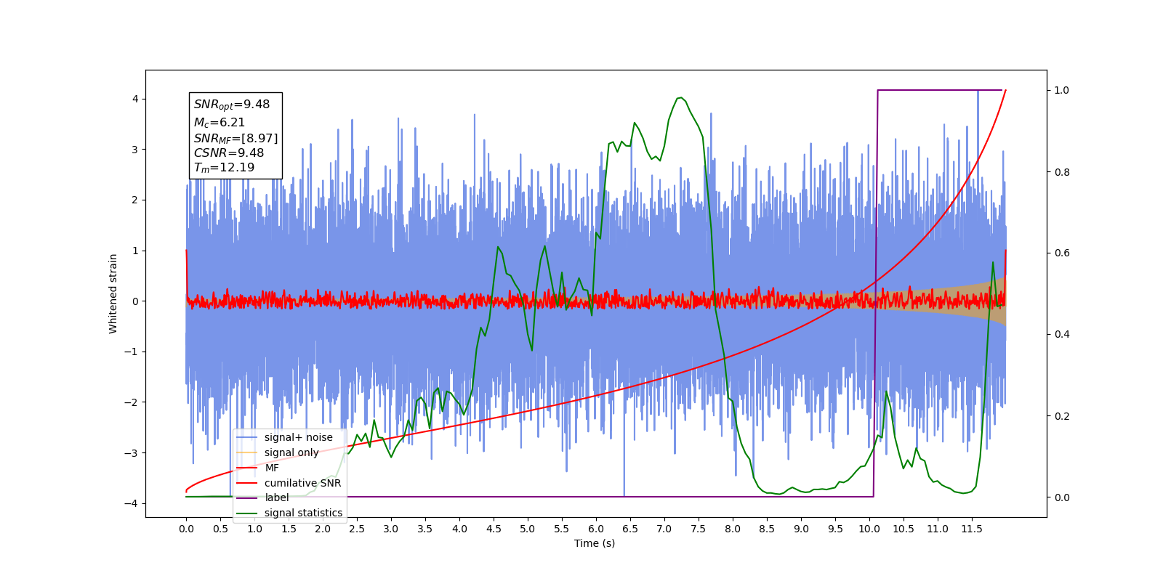The height and width of the screenshot is (581, 1163).
Task: Click the blue line swatch beside 'signal+ noise'
Action: click(247, 437)
